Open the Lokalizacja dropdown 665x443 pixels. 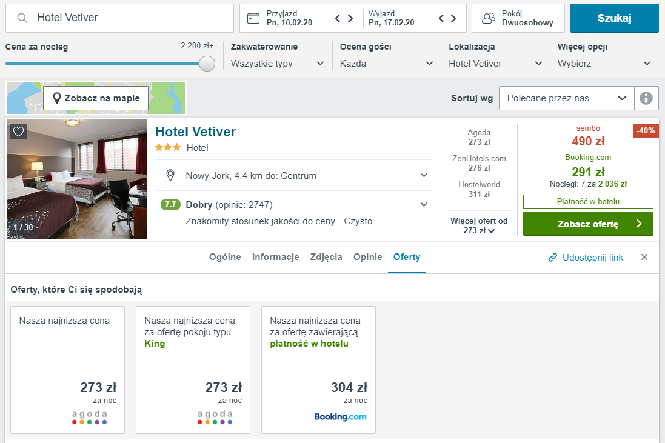point(495,64)
